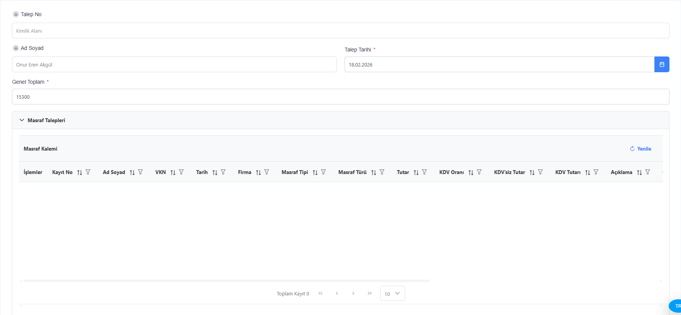Filter the Tutar column
This screenshot has height=315, width=681.
[424, 172]
